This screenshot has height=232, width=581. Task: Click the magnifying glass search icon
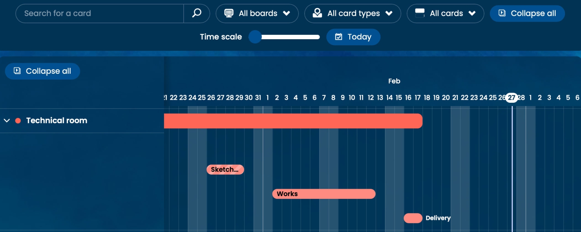(x=196, y=13)
